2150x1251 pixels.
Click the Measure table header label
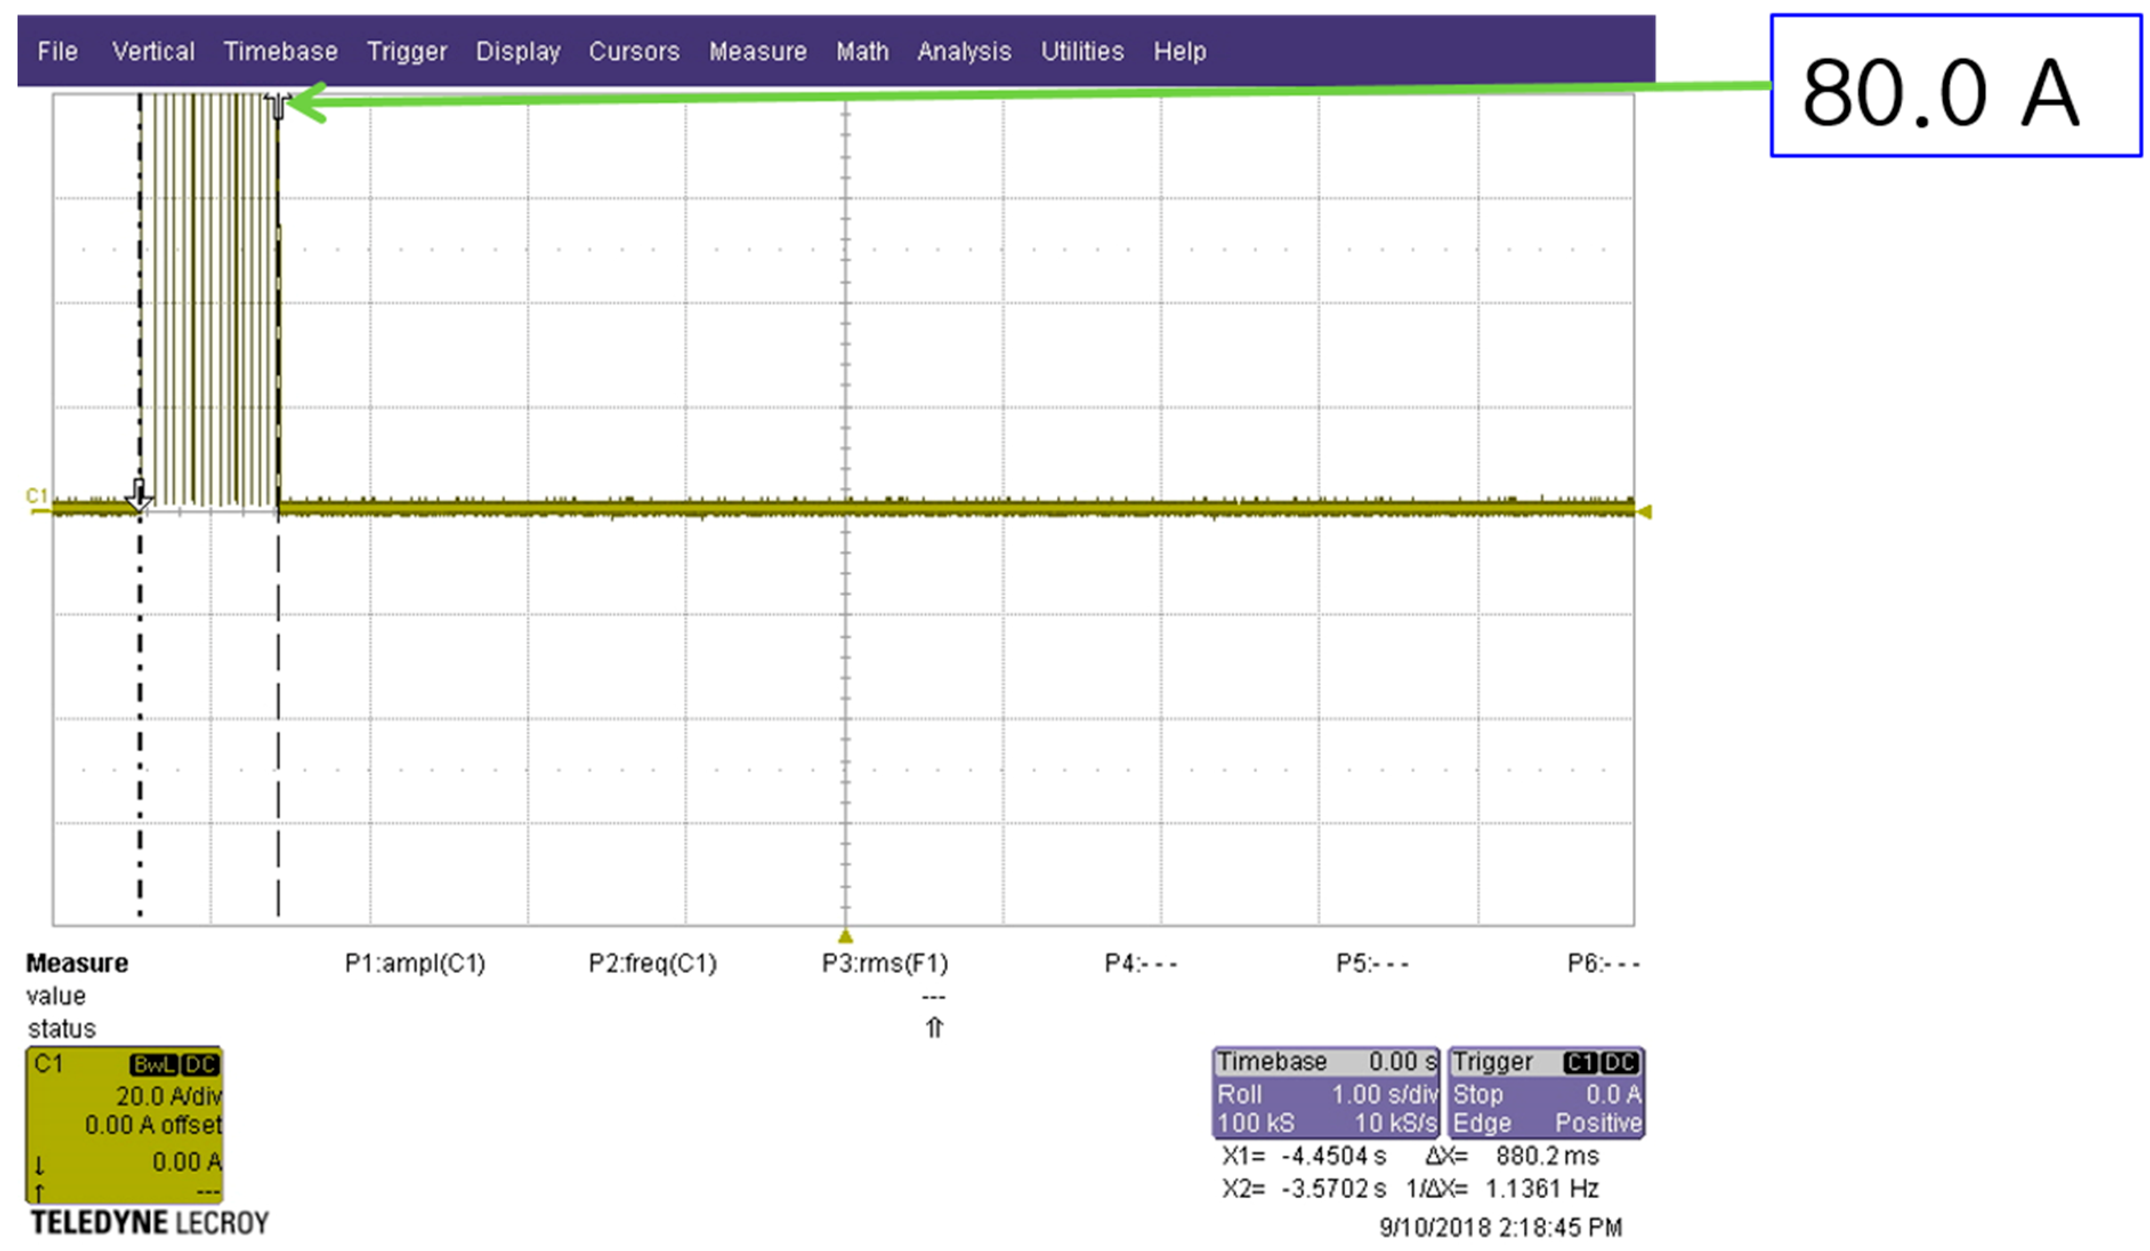coord(77,963)
